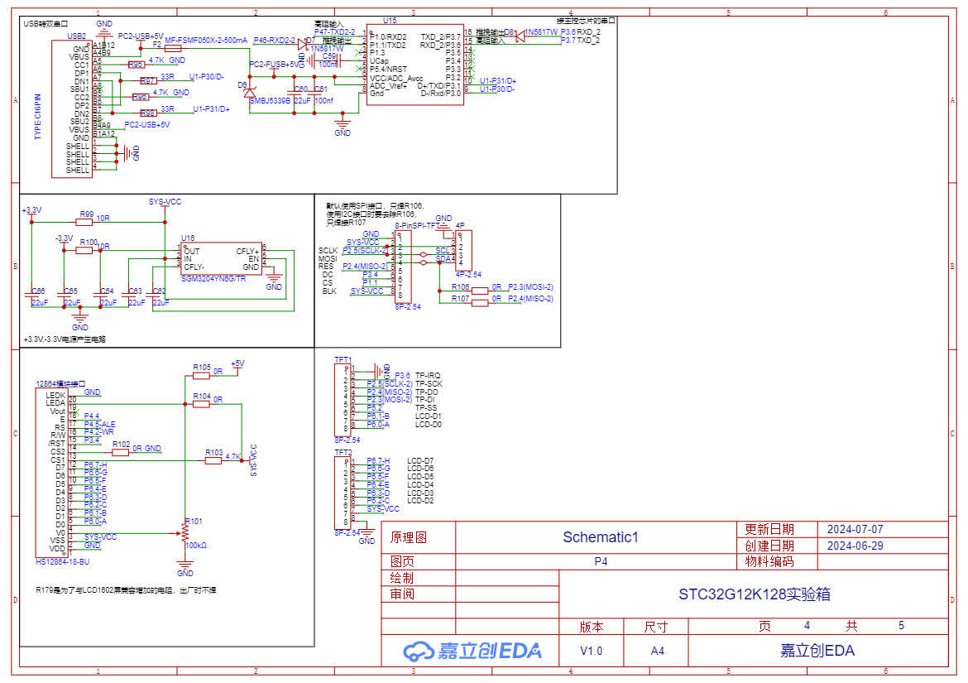The height and width of the screenshot is (683, 968).
Task: Click the LCD-D2 signal label
Action: click(420, 501)
